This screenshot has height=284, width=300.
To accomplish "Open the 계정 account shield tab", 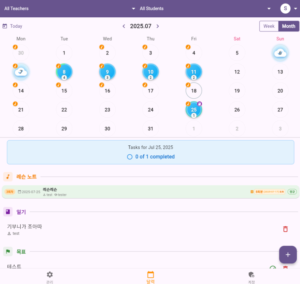I will [251, 277].
